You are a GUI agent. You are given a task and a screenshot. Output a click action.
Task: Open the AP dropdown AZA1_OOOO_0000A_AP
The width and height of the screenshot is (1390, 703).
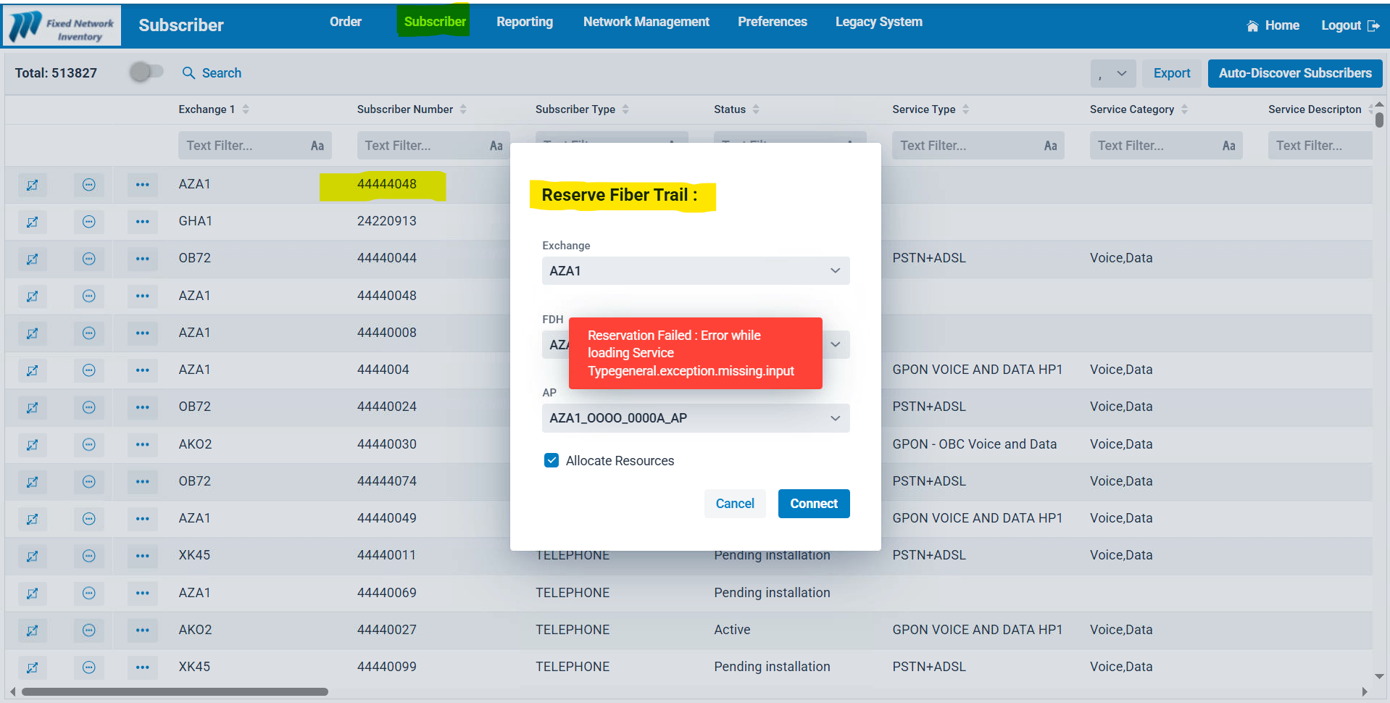695,418
